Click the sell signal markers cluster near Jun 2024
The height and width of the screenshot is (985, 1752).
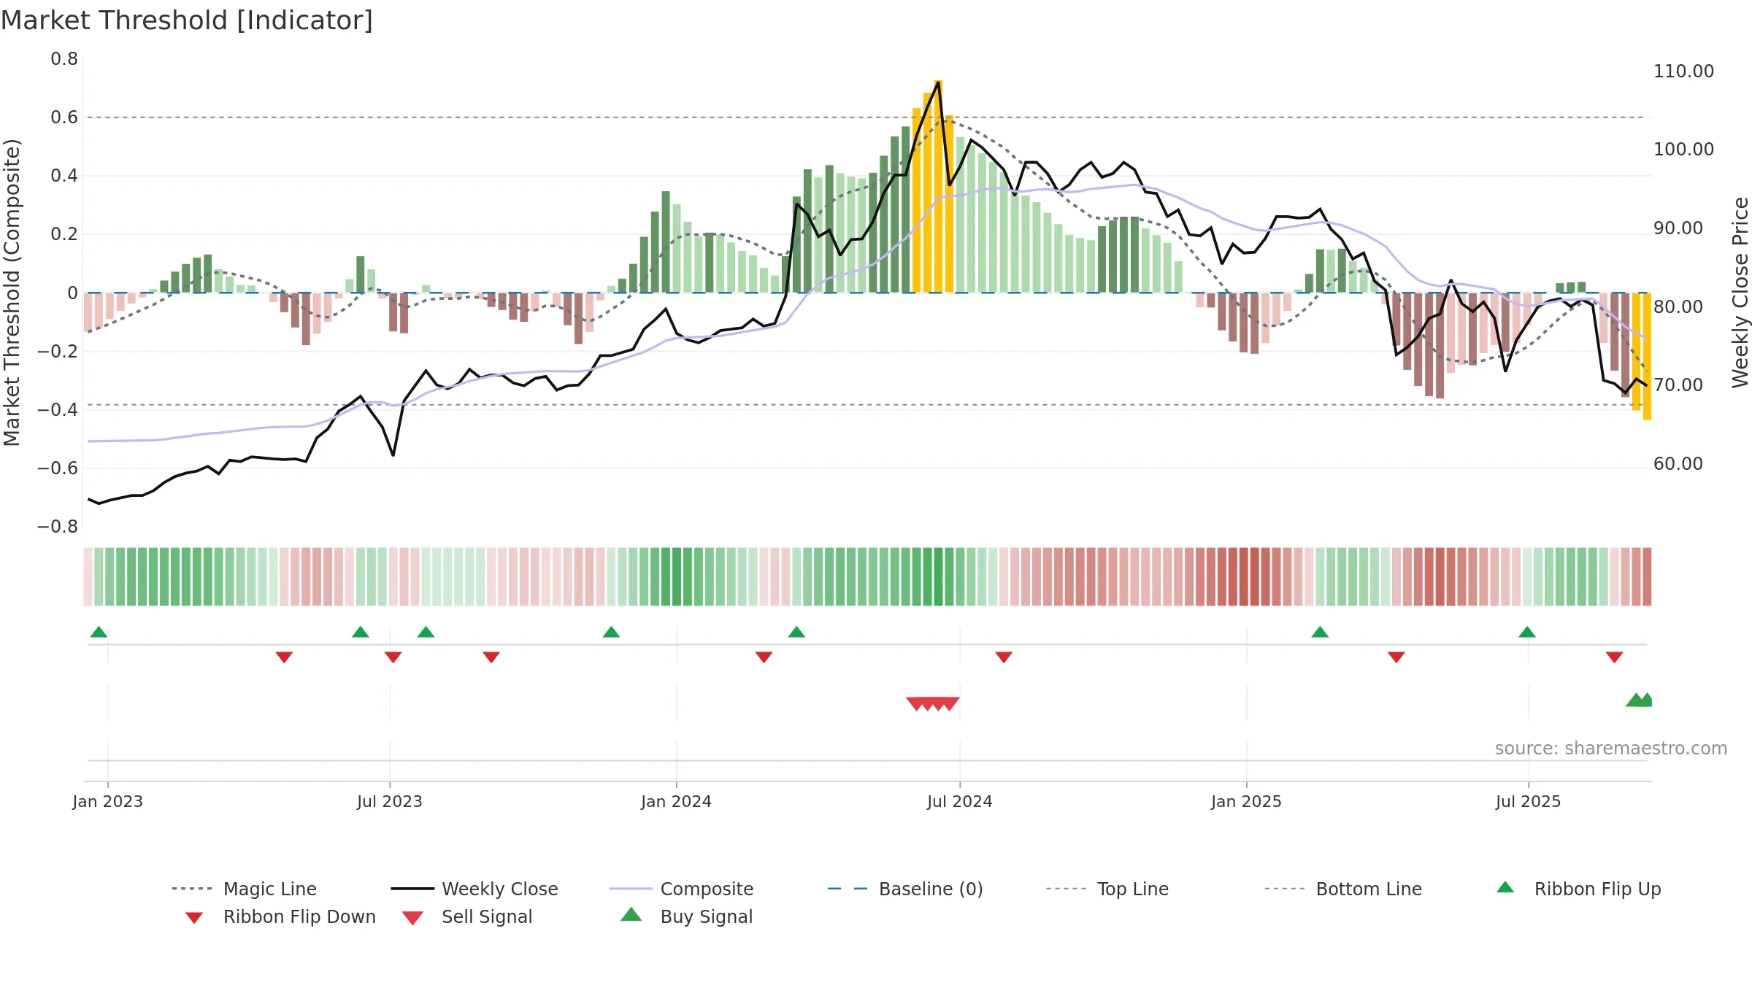coord(933,704)
